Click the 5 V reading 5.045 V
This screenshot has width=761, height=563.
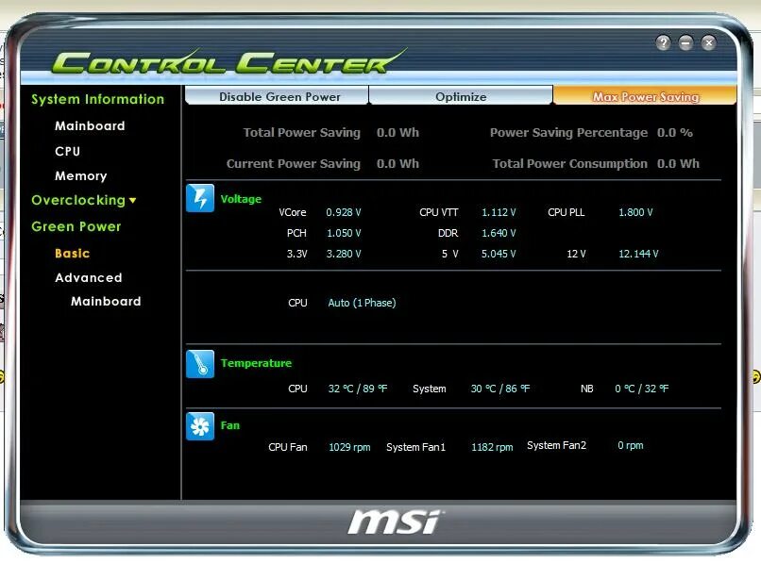coord(499,254)
